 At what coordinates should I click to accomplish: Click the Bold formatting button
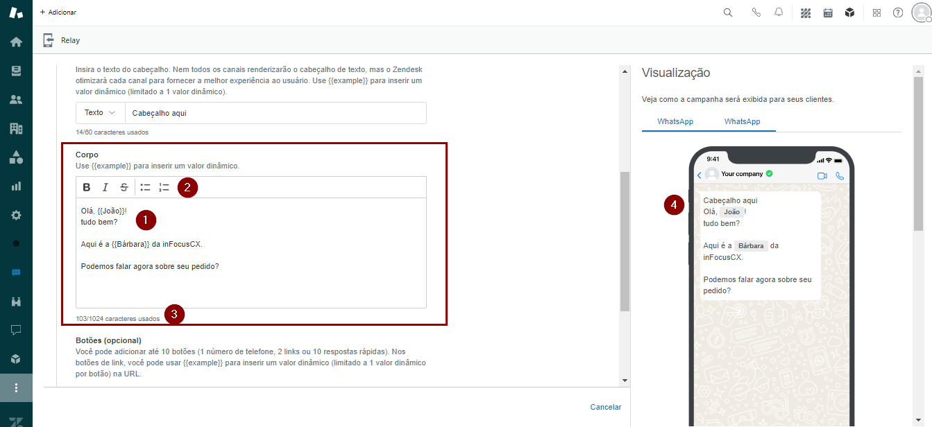[87, 187]
